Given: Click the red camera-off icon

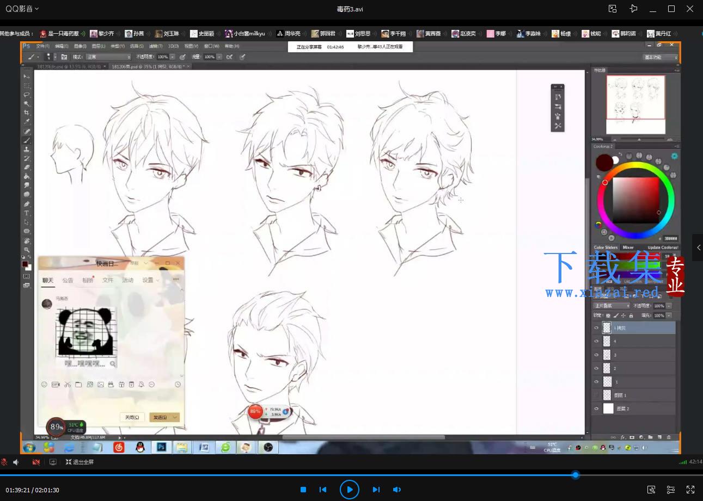Looking at the screenshot, I should [36, 462].
